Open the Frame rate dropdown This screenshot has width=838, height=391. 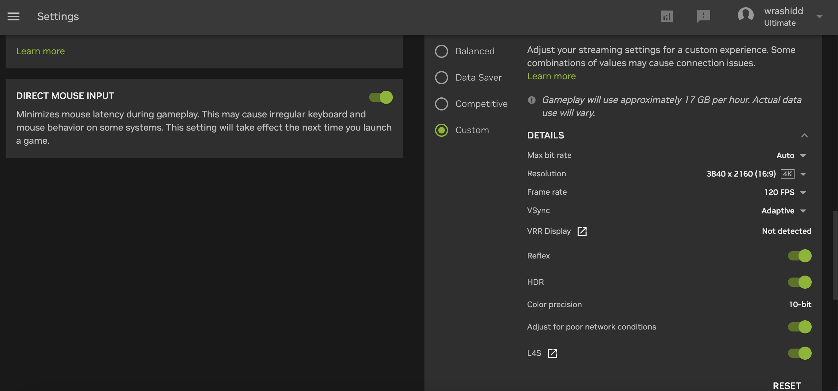(x=784, y=192)
